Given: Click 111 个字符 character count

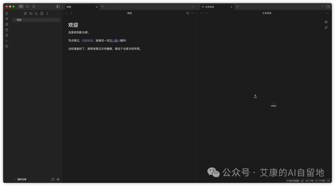Looking at the screenshot, I should coord(320,181).
